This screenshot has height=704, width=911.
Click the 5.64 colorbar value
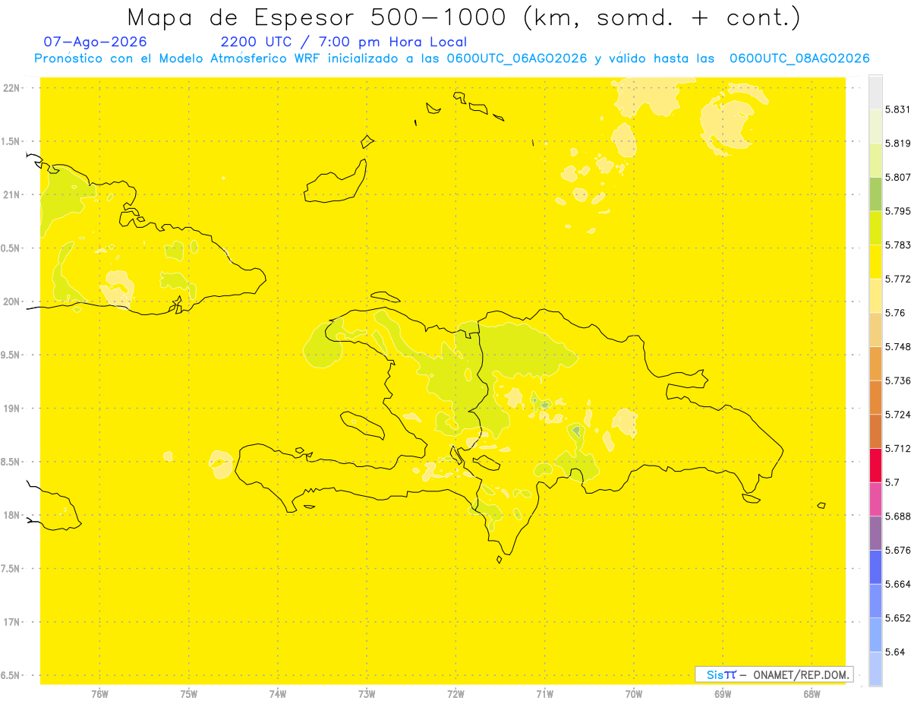(895, 652)
